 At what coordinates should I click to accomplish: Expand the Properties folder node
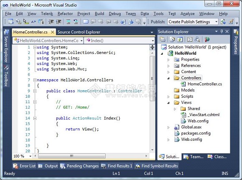pyautogui.click(x=169, y=60)
